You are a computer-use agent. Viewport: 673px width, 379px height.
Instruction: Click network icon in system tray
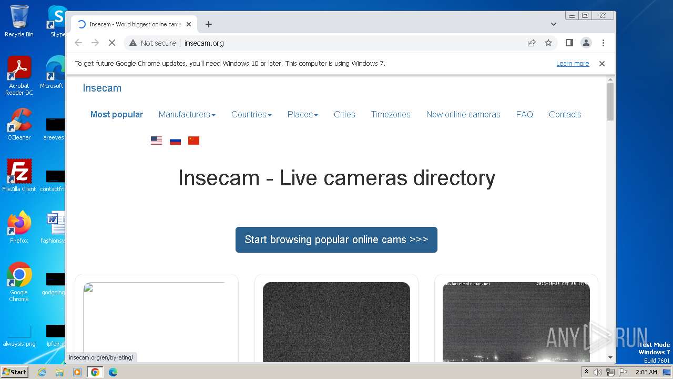pyautogui.click(x=610, y=372)
